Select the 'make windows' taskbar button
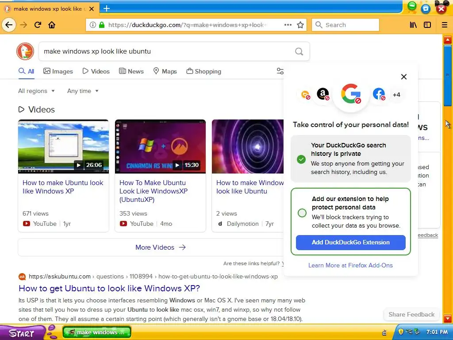Image resolution: width=453 pixels, height=340 pixels. pos(97,332)
